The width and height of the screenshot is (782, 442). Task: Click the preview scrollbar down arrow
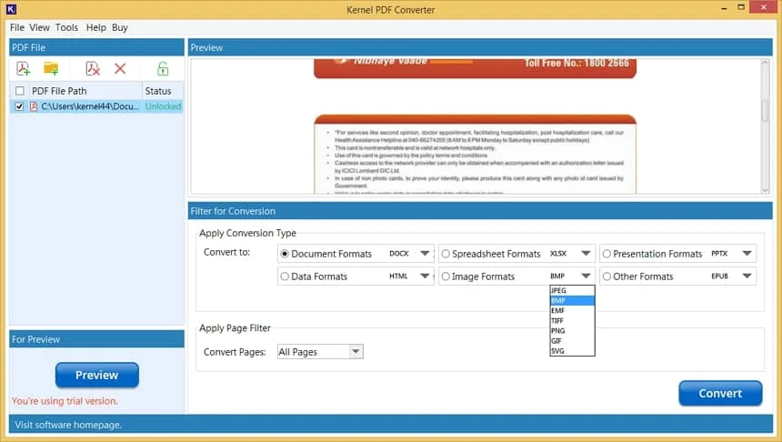click(765, 190)
